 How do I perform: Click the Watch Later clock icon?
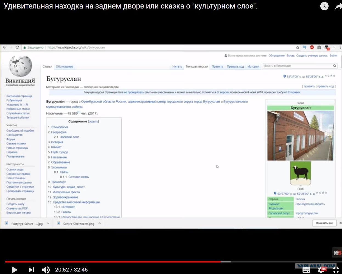click(x=324, y=6)
